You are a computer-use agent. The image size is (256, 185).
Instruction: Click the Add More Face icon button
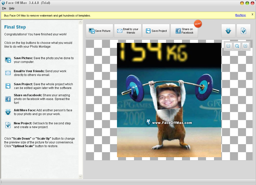click(228, 31)
